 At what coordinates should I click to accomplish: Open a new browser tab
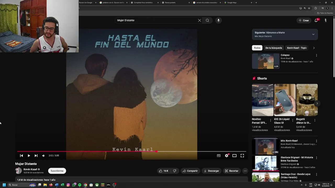(x=256, y=3)
